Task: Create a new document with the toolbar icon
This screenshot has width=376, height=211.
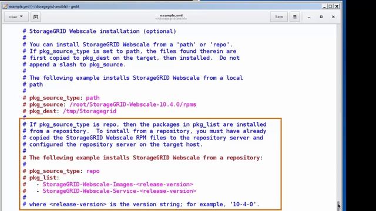Action: pyautogui.click(x=36, y=17)
